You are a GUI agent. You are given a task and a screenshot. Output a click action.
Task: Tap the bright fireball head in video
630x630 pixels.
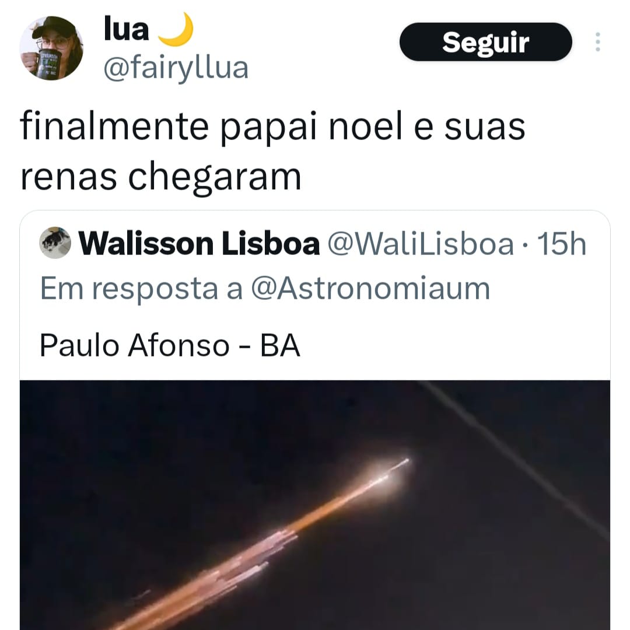(388, 474)
